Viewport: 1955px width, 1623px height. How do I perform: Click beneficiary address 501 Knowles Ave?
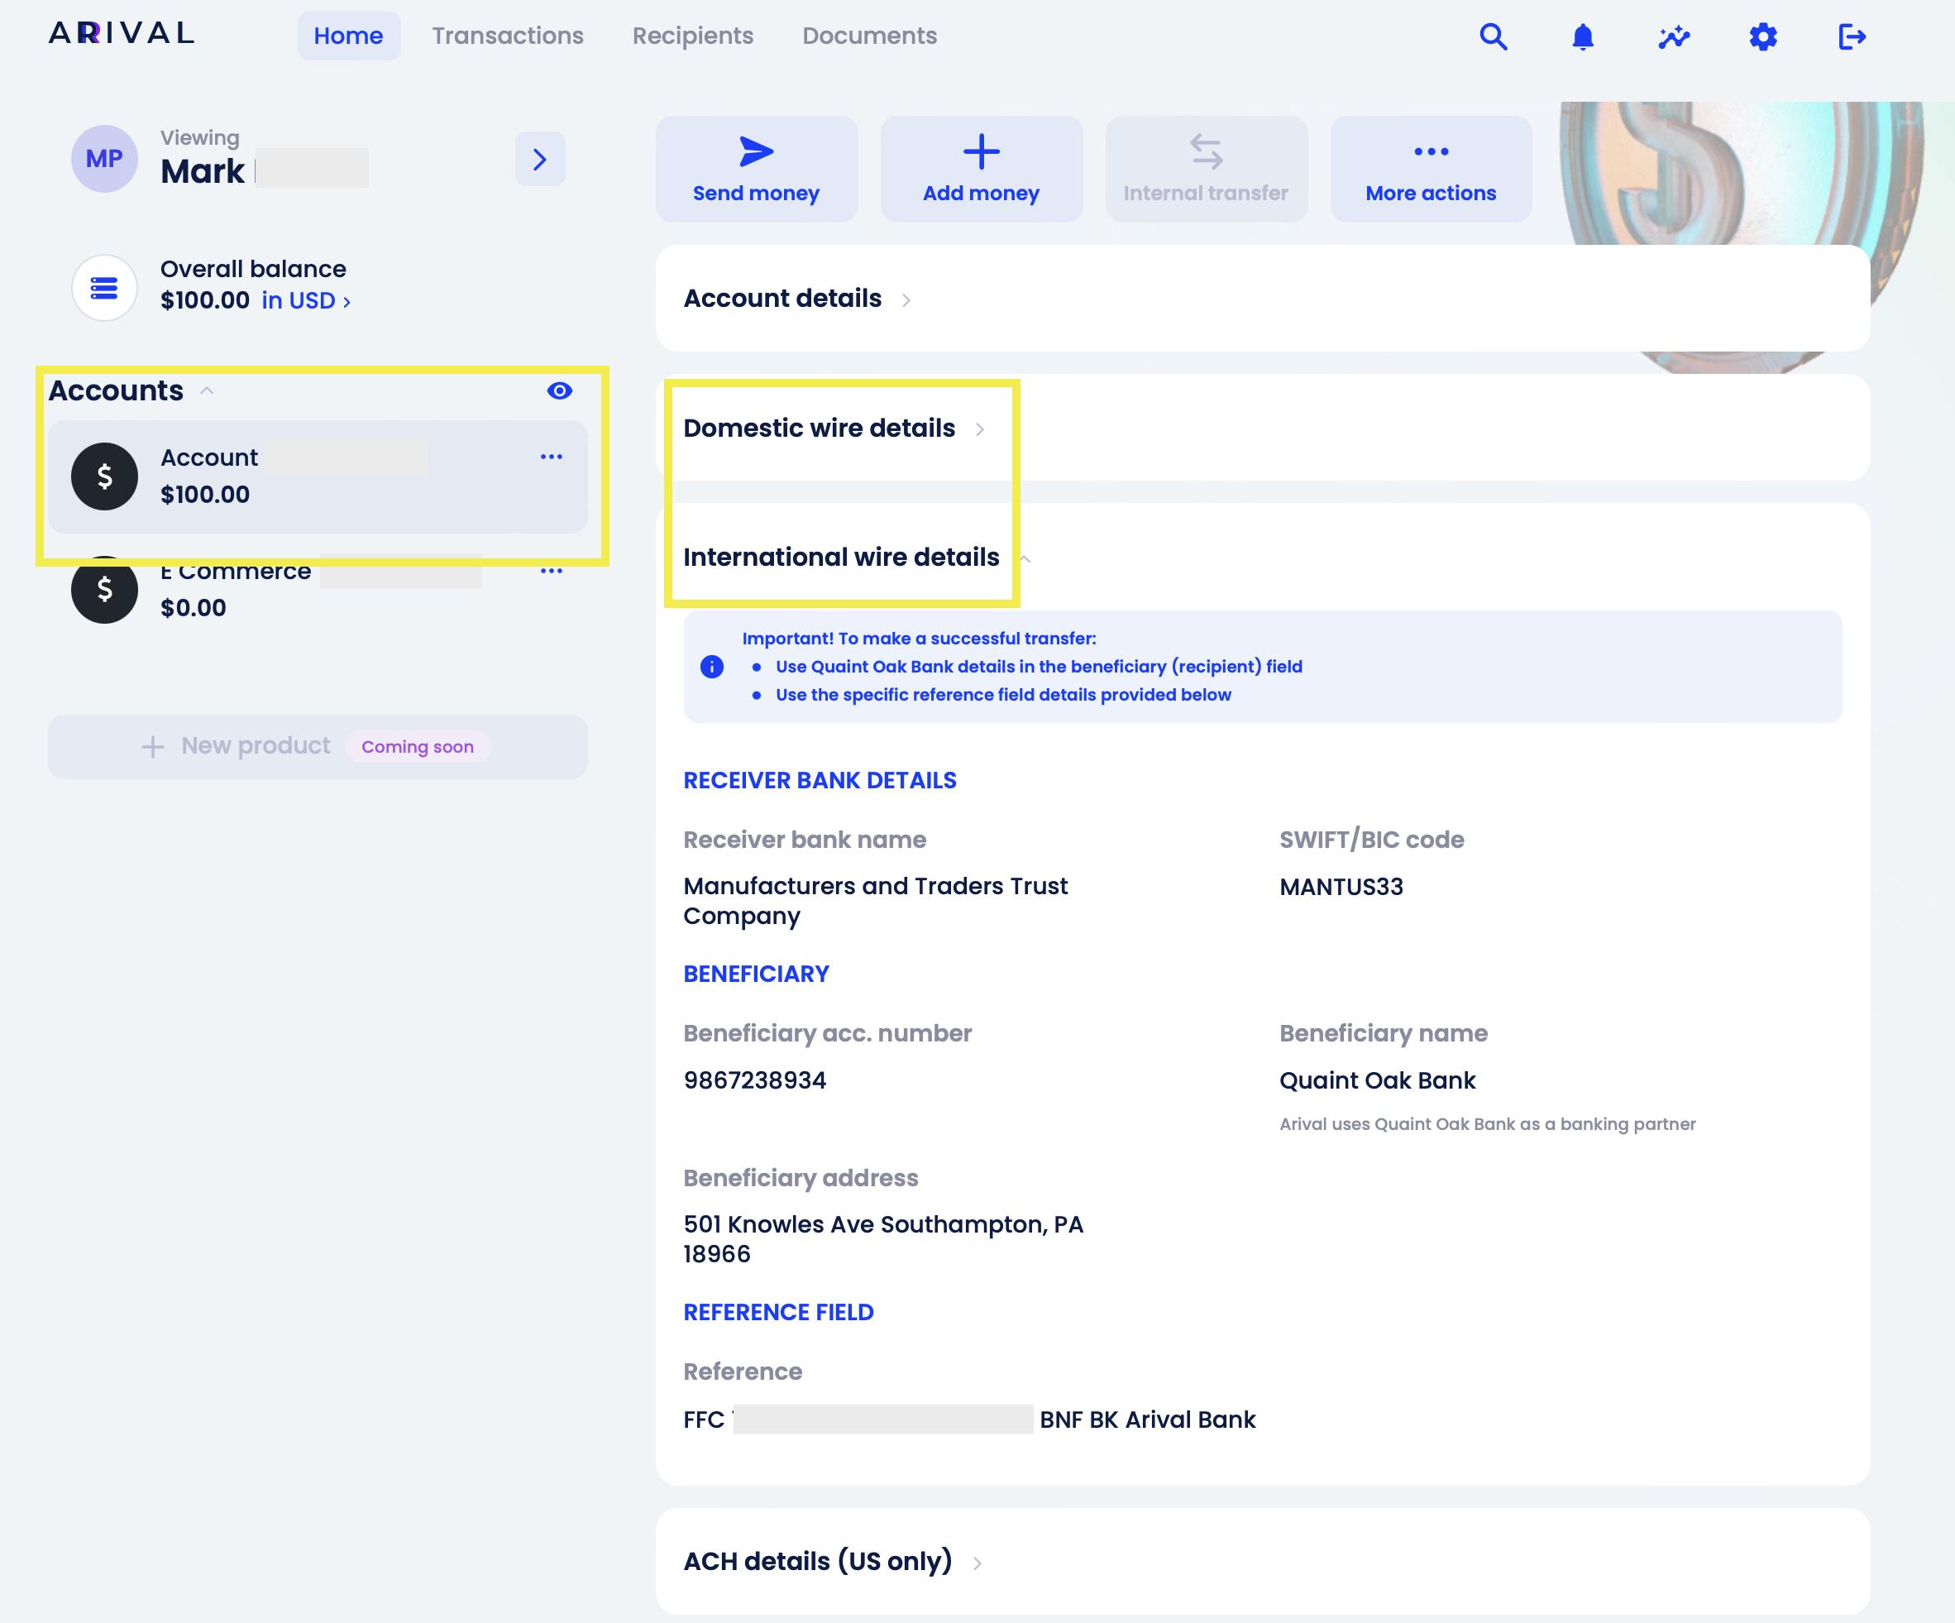click(883, 1239)
